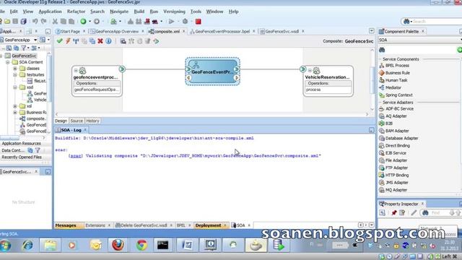Expand Recently Opened Files section
462x260 pixels.
click(22, 157)
